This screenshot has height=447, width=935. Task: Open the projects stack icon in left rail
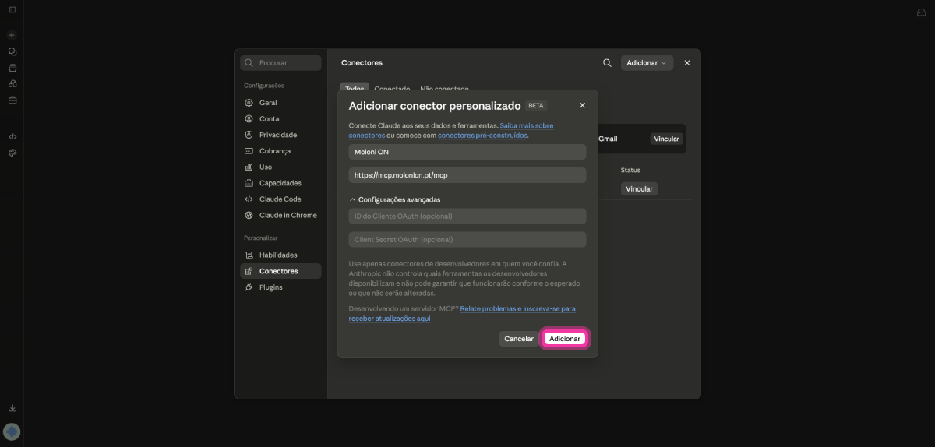tap(12, 68)
